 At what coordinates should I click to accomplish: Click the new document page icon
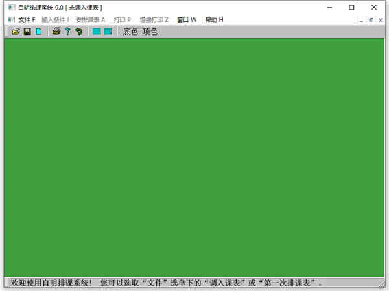[39, 32]
